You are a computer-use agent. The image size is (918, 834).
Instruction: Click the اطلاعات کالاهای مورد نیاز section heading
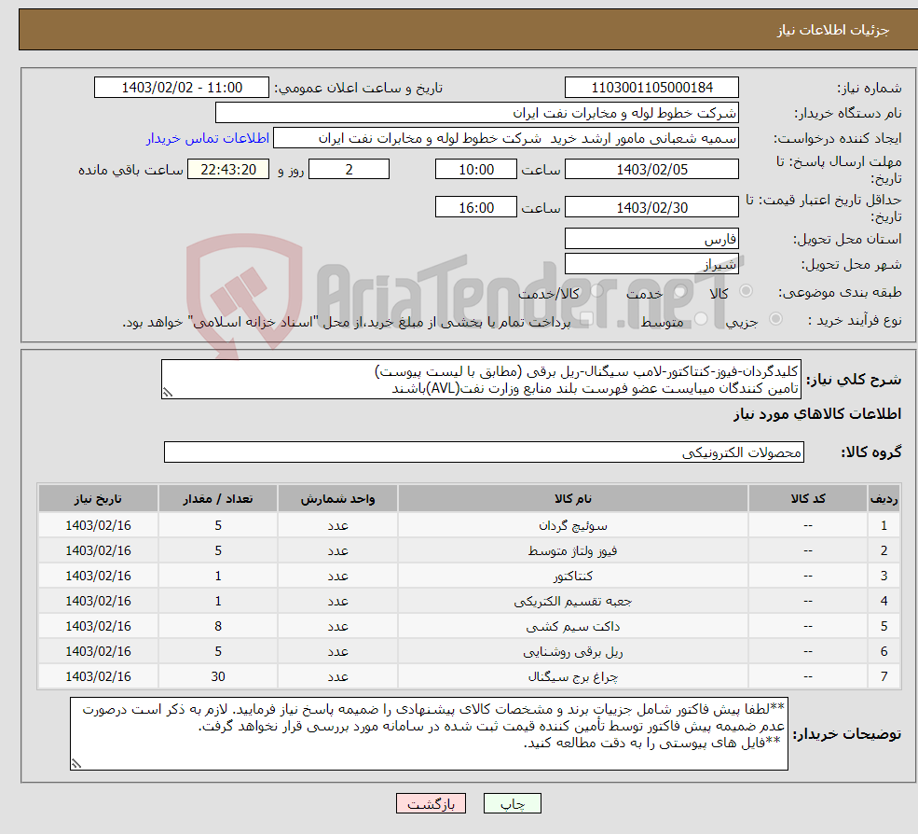coord(816,414)
